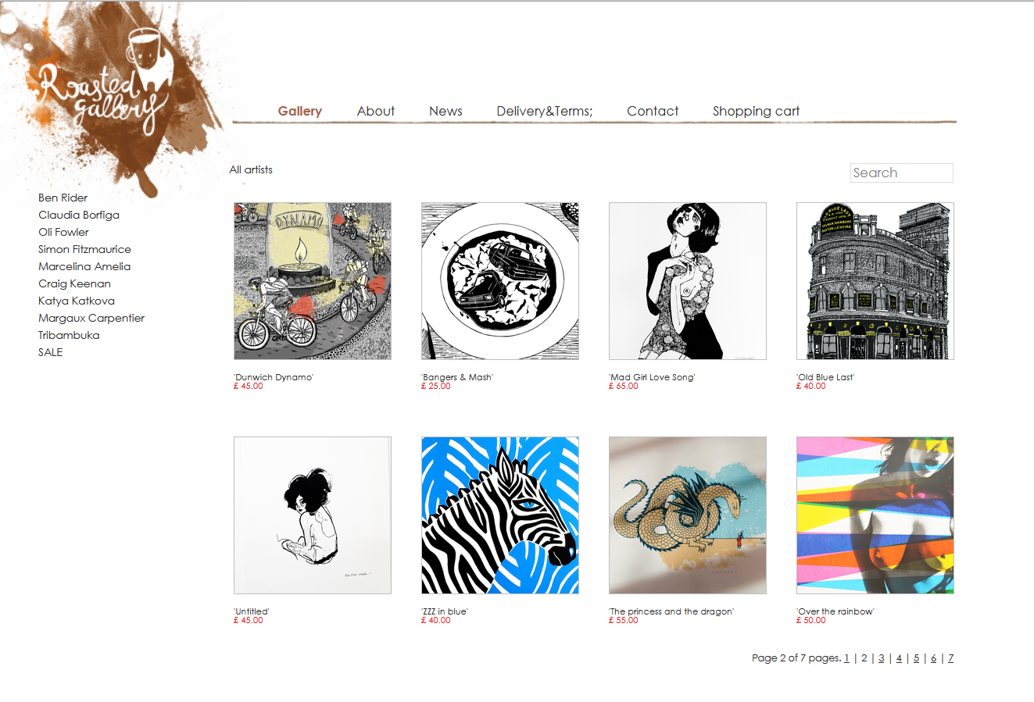View 'The princess and the dragon' artwork
1034x702 pixels.
click(688, 515)
